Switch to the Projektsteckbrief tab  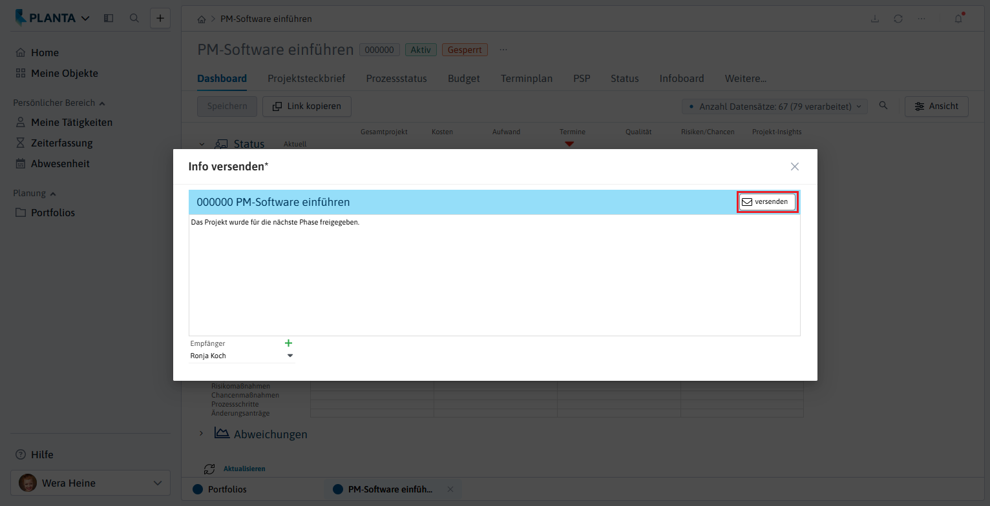[x=306, y=79]
